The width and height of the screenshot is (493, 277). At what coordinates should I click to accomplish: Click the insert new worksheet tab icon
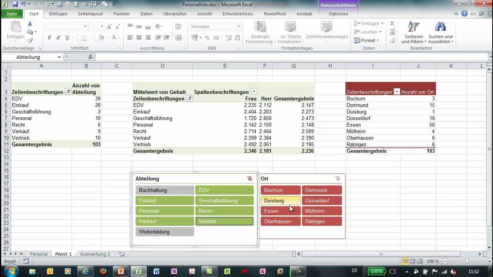point(122,254)
